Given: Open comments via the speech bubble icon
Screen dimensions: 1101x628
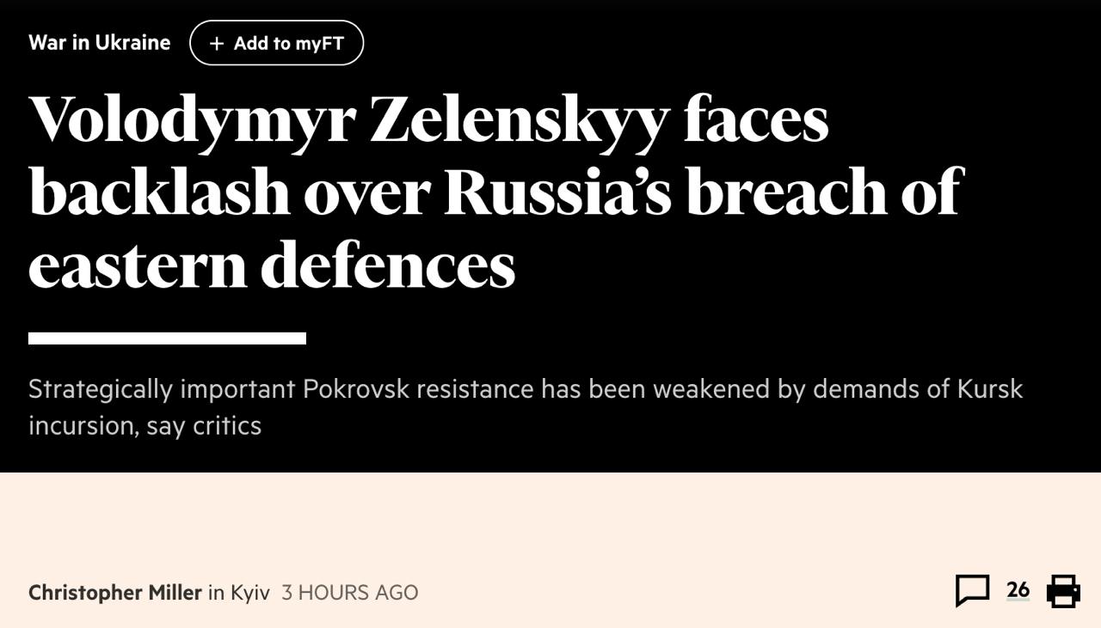Looking at the screenshot, I should pos(972,590).
